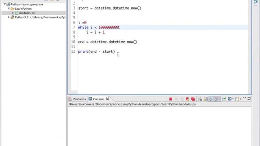The height and width of the screenshot is (146, 260).
Task: Click the greyed Remove Launch icon
Action: (176, 99)
